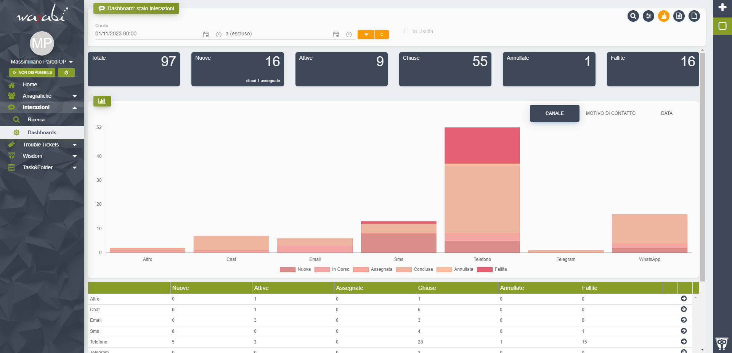Switch to the MOTIVO DI CONTATTO tab
This screenshot has height=353, width=732.
pyautogui.click(x=610, y=113)
